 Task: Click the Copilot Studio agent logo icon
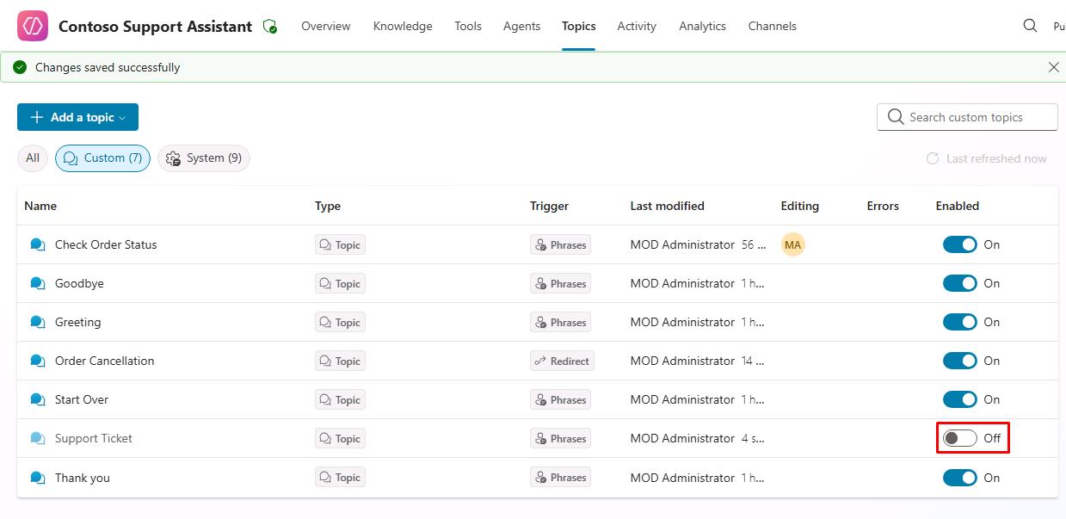point(33,26)
